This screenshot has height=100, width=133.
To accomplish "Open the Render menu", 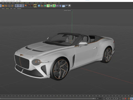I will coord(45,3).
